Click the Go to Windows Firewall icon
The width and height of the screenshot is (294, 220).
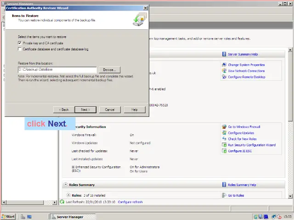(224, 126)
